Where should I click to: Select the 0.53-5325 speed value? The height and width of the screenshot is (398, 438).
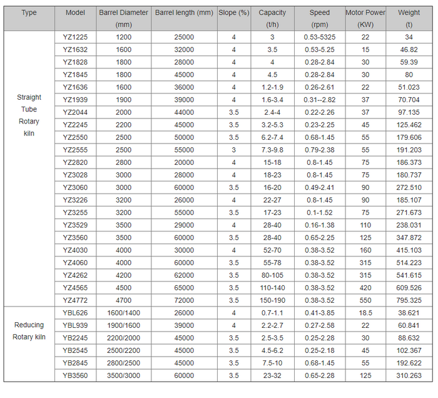tap(319, 36)
